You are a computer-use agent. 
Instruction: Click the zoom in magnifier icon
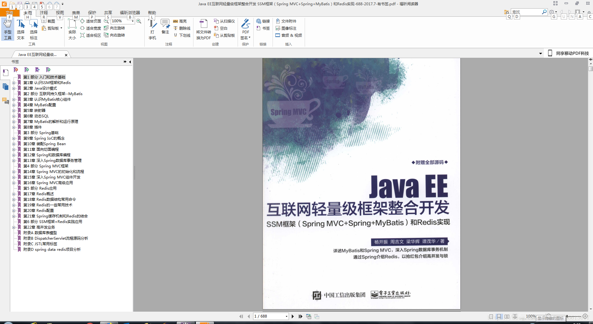point(139,21)
